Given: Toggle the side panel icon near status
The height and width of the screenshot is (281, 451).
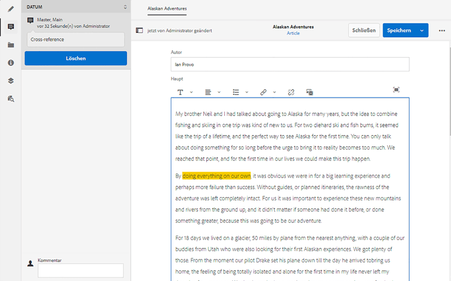Looking at the screenshot, I should (140, 31).
